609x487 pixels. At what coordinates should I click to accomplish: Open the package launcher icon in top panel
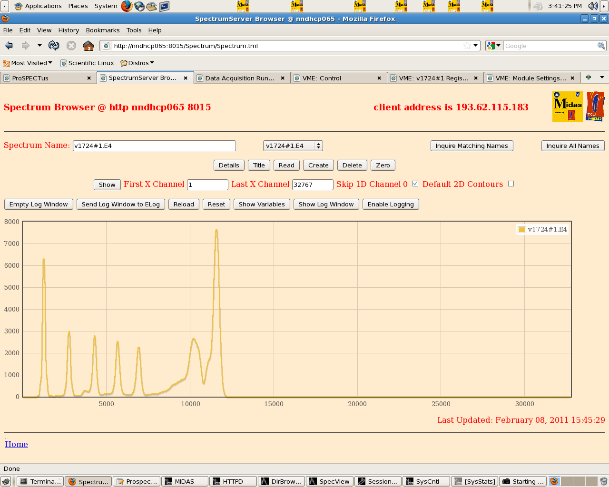coord(152,6)
